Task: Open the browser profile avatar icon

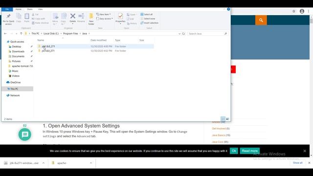Action: click(302, 11)
